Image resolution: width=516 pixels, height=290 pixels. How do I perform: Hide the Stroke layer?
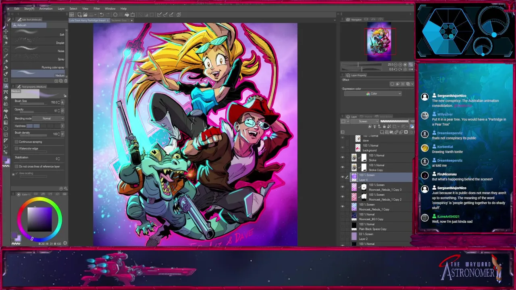(343, 157)
